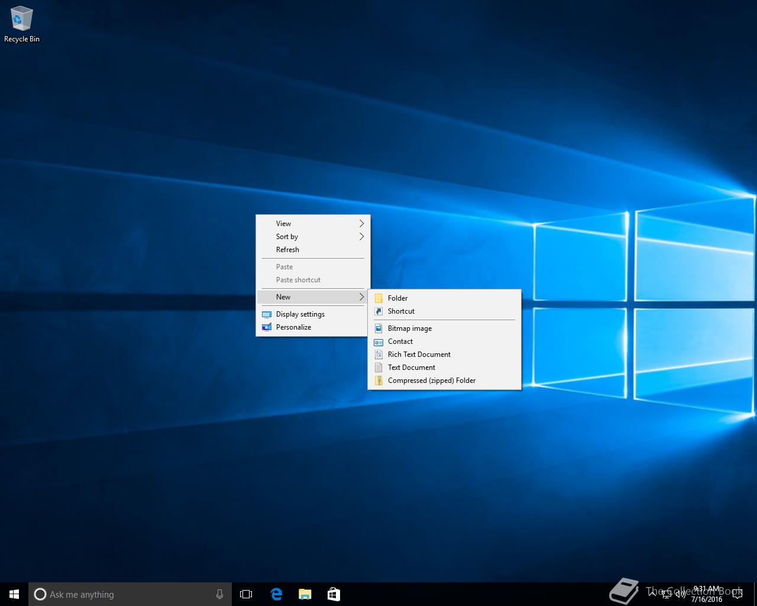Open Personalize from the context menu
The height and width of the screenshot is (606, 757).
pyautogui.click(x=313, y=327)
